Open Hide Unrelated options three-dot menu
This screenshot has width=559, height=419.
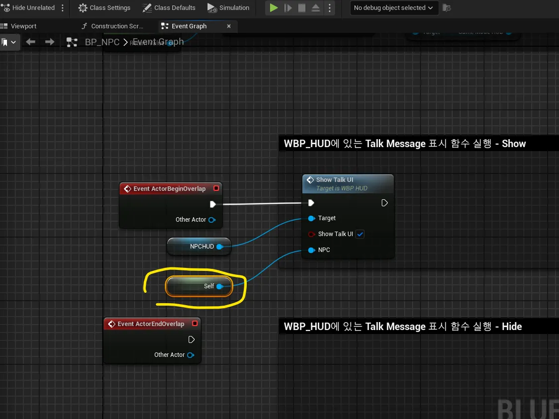pos(63,7)
